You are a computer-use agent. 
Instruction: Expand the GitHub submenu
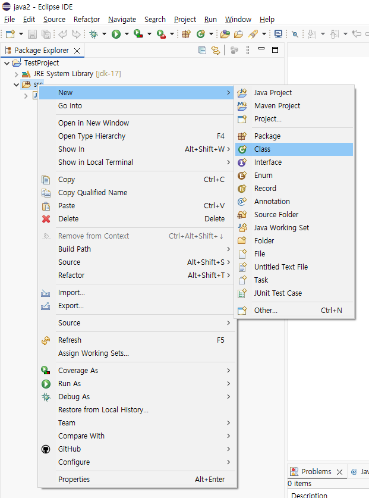[137, 449]
